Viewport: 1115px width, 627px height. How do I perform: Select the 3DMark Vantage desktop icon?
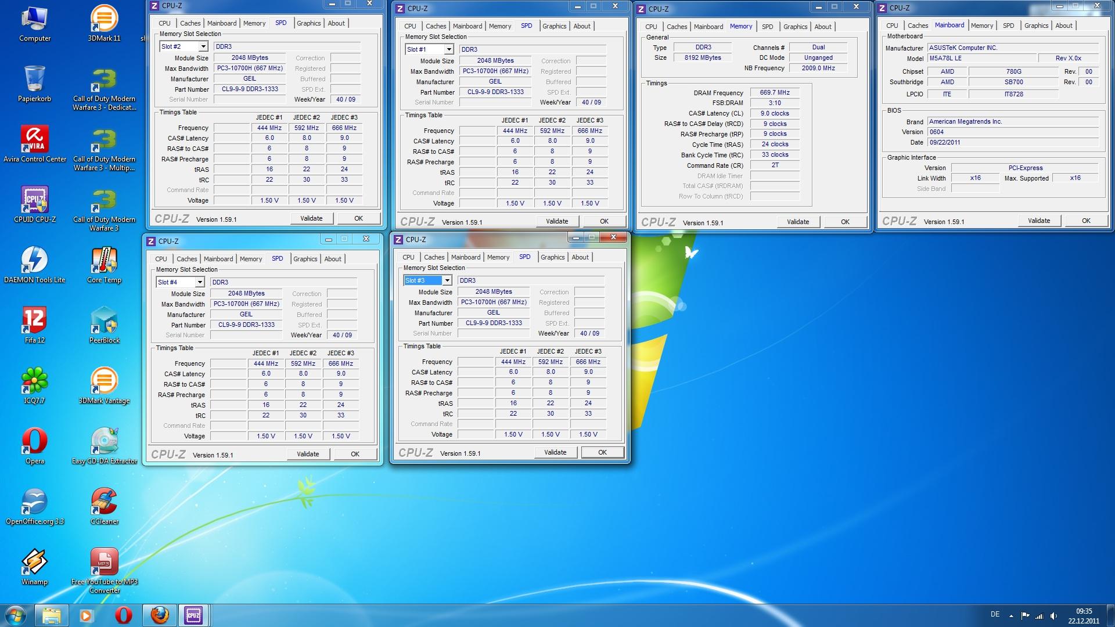tap(105, 385)
